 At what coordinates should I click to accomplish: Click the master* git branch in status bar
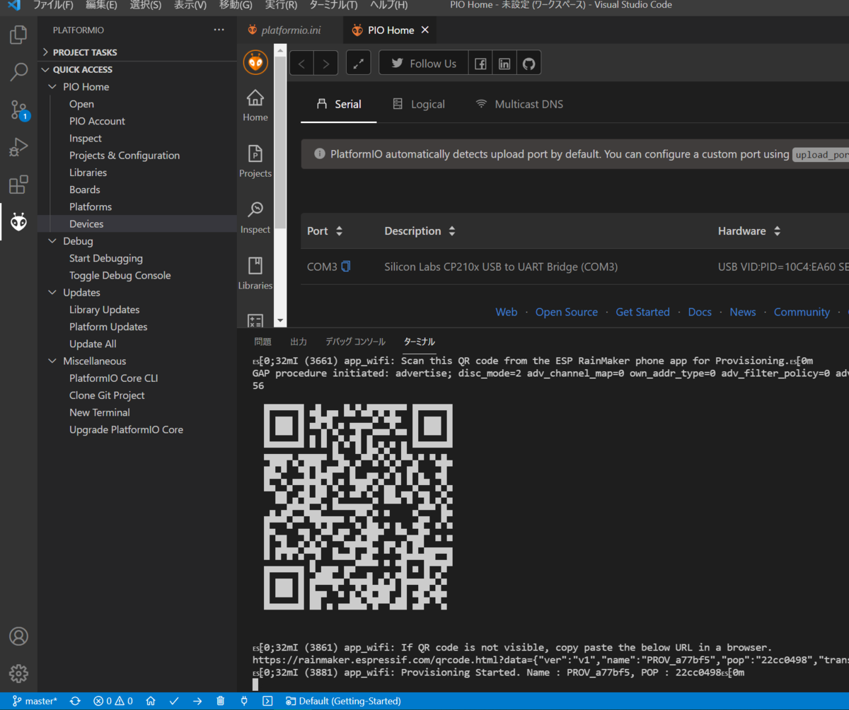[x=35, y=702]
